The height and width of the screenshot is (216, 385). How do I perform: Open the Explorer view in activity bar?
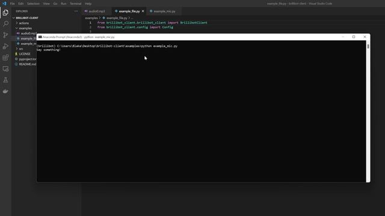click(x=5, y=13)
